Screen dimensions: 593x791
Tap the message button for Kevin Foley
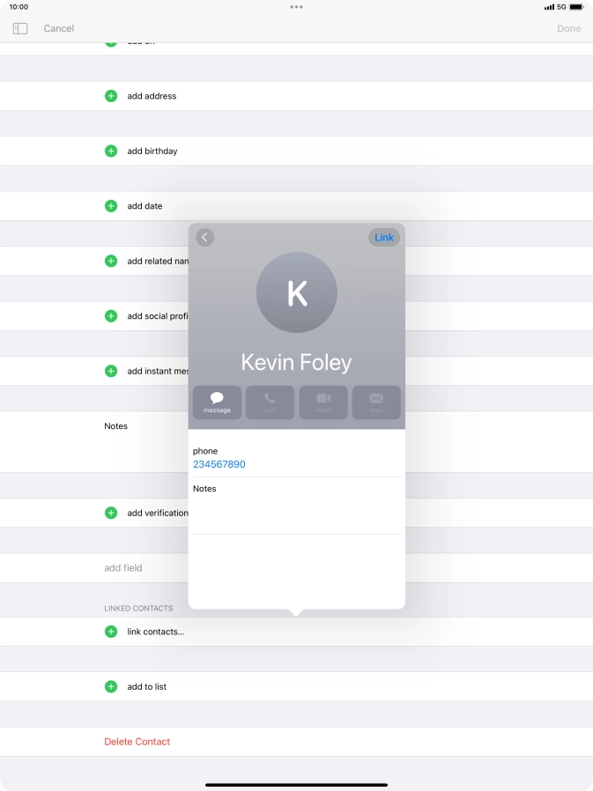coord(217,403)
